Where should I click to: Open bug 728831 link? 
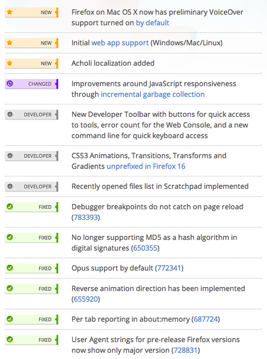185,350
